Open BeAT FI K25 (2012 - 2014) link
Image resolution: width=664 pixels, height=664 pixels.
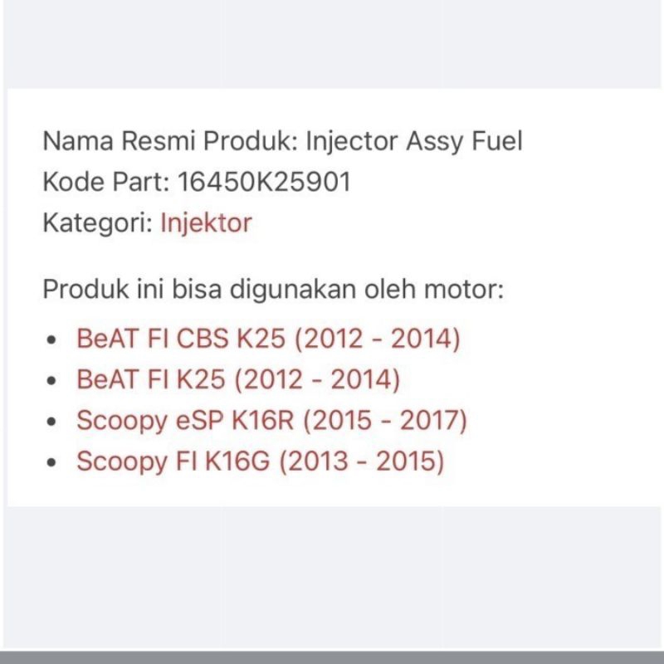(238, 379)
